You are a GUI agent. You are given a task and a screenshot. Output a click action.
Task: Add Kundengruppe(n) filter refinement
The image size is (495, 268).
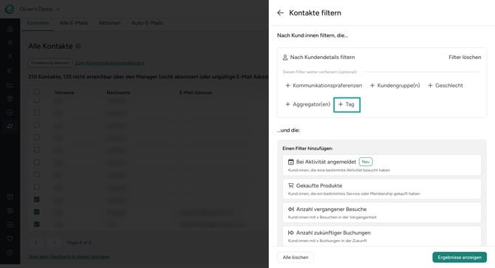point(395,86)
